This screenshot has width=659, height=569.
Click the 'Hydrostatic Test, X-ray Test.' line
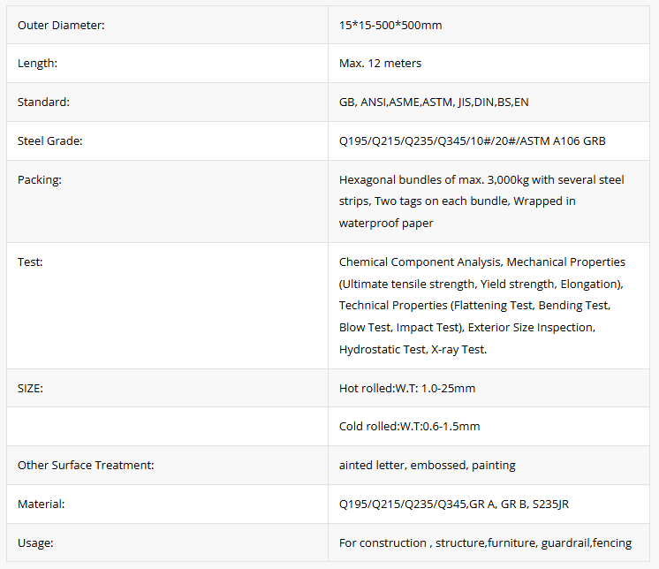click(x=413, y=350)
